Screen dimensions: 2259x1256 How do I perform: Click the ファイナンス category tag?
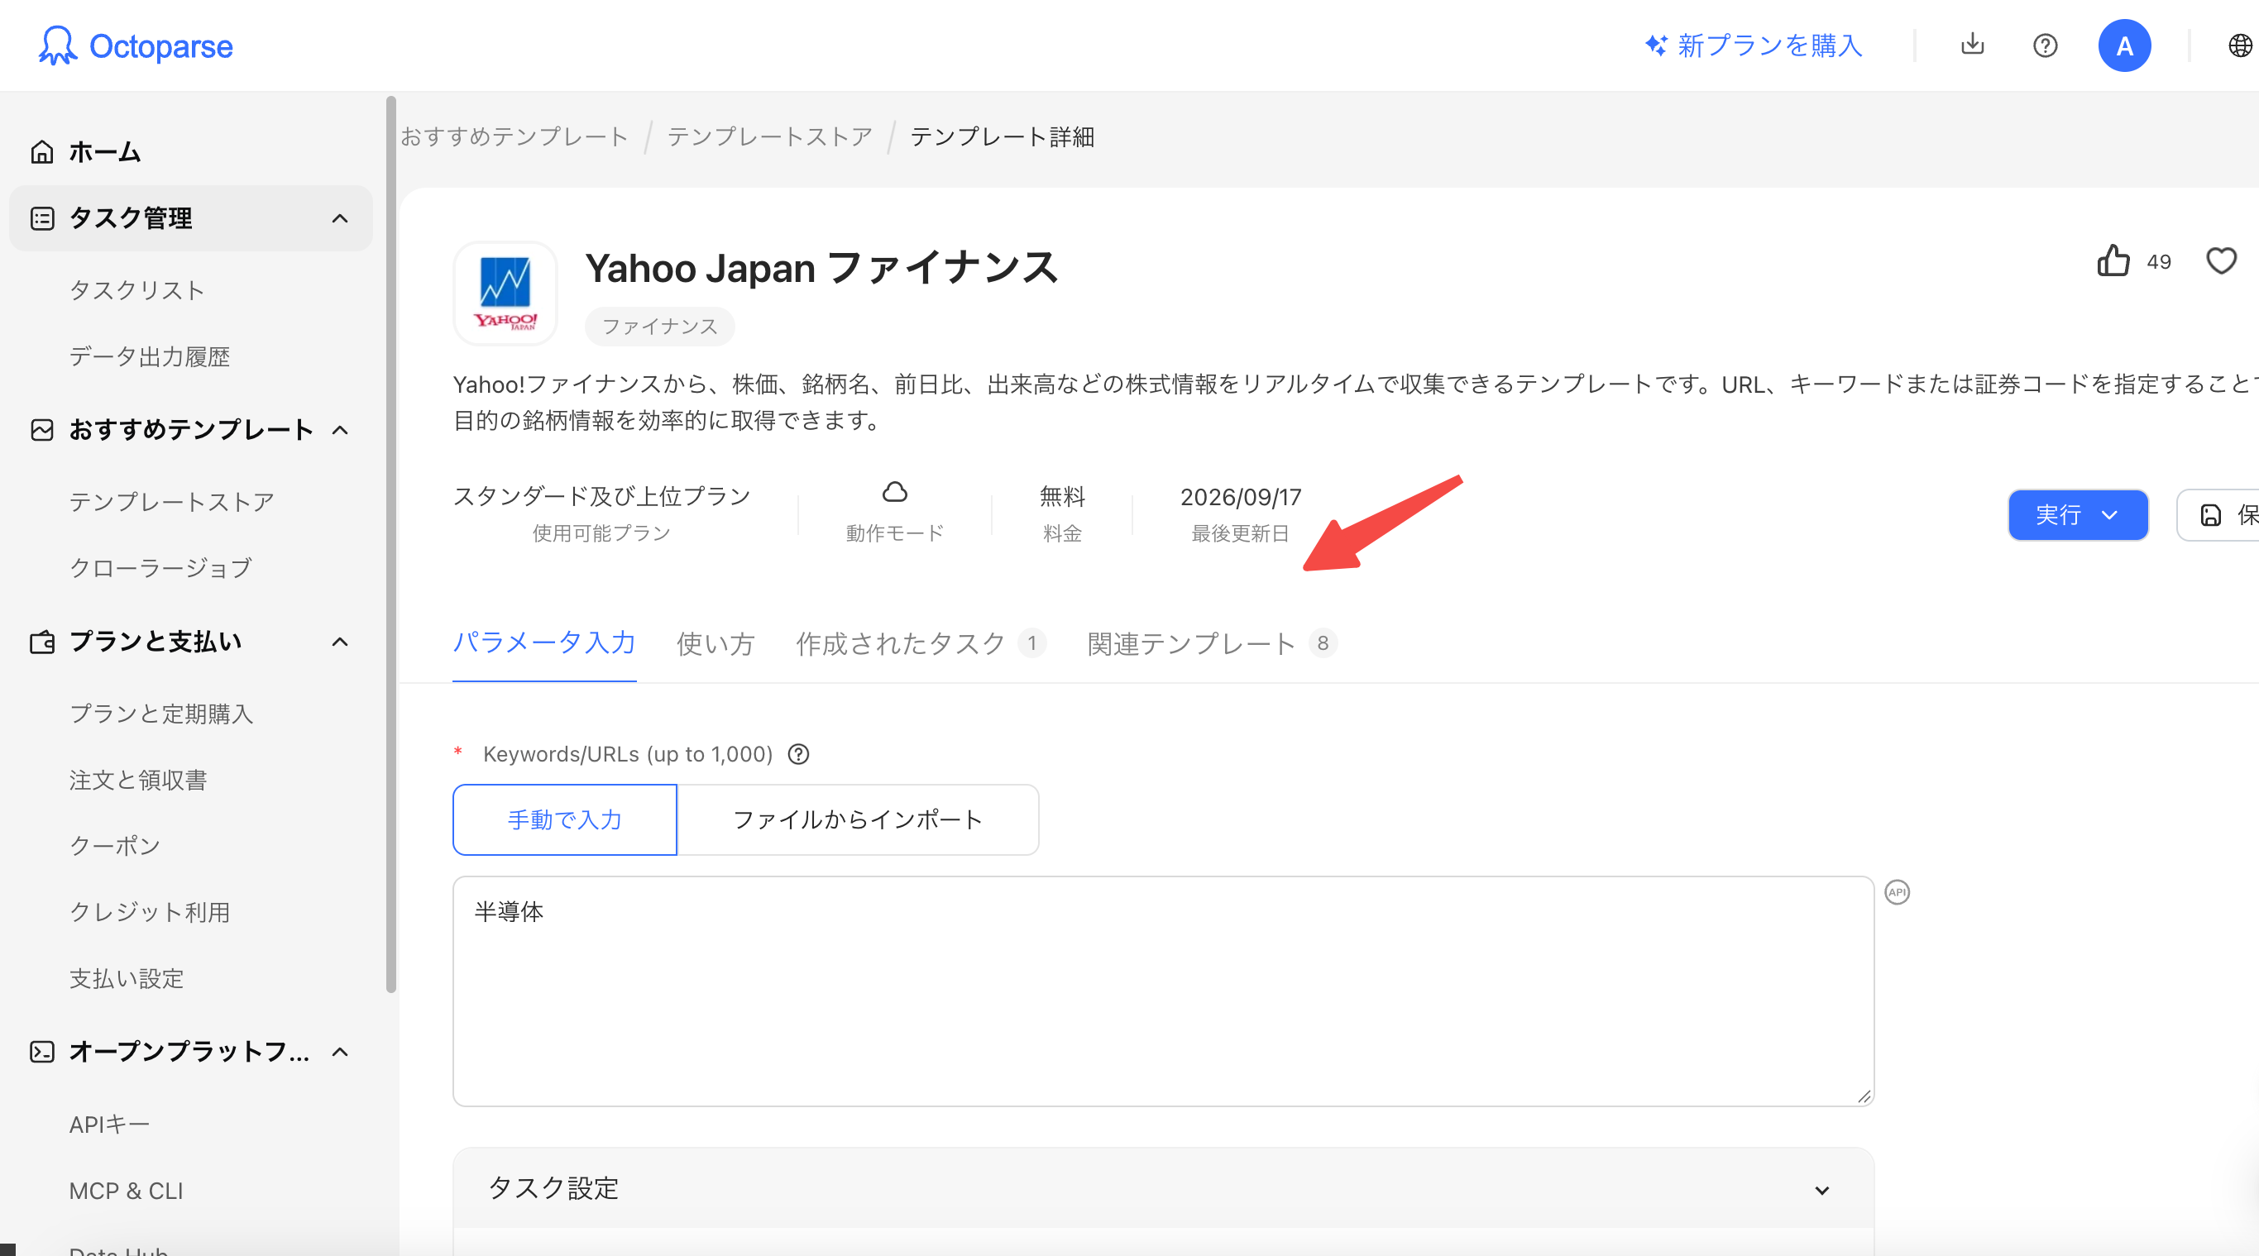pos(659,326)
